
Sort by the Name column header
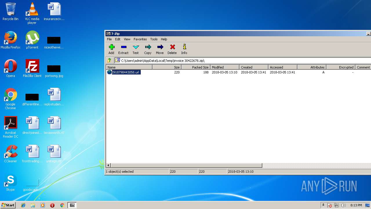point(129,67)
